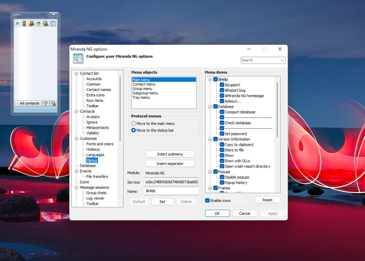Toggle the Store to file checkbox

tap(222, 150)
